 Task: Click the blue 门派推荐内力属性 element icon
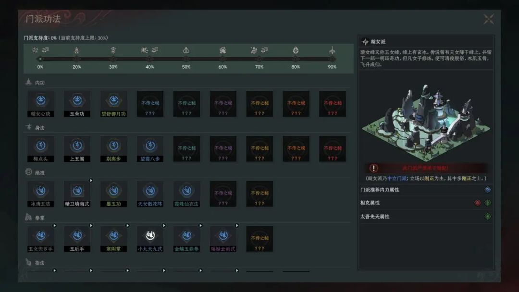(488, 190)
